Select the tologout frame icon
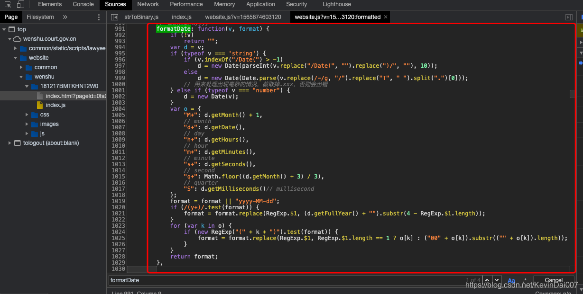Viewport: 583px width, 294px height. click(18, 143)
